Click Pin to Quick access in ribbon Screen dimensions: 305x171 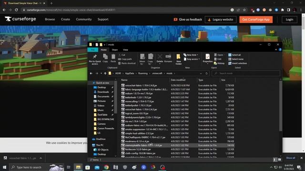[95, 59]
